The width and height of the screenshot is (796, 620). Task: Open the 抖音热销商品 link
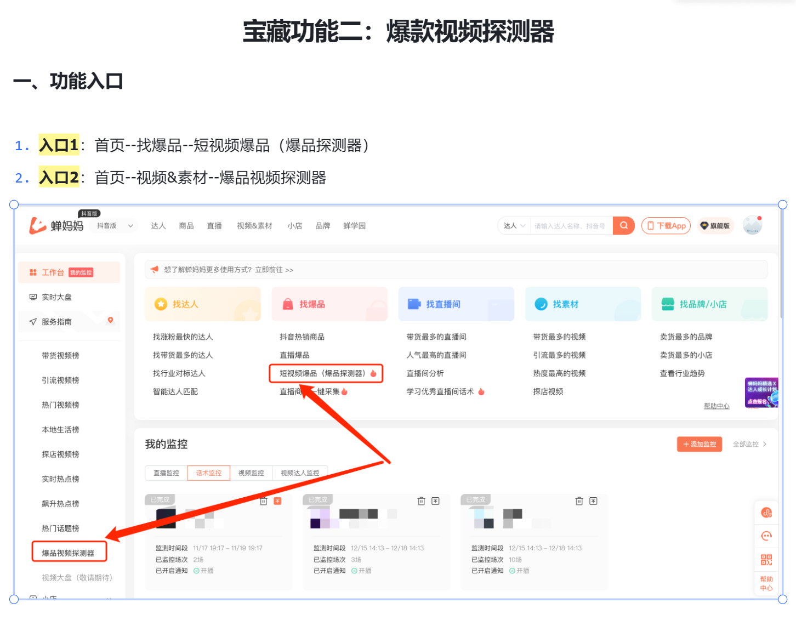pyautogui.click(x=302, y=337)
